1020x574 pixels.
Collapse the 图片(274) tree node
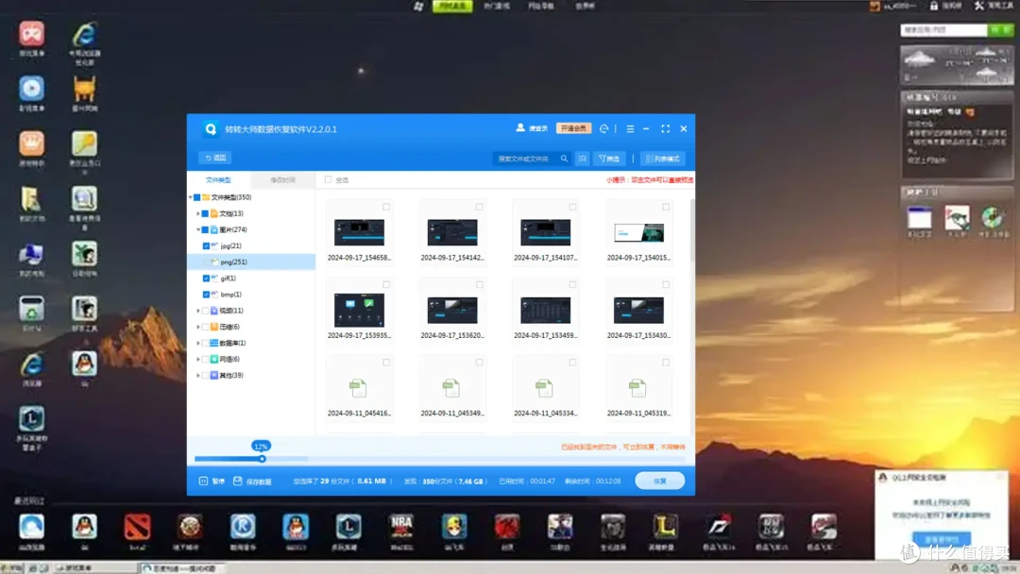[x=198, y=229]
